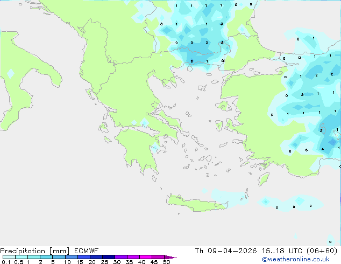Click the "50" legend scale label
Image resolution: width=341 pixels, height=264 pixels.
[x=166, y=262]
